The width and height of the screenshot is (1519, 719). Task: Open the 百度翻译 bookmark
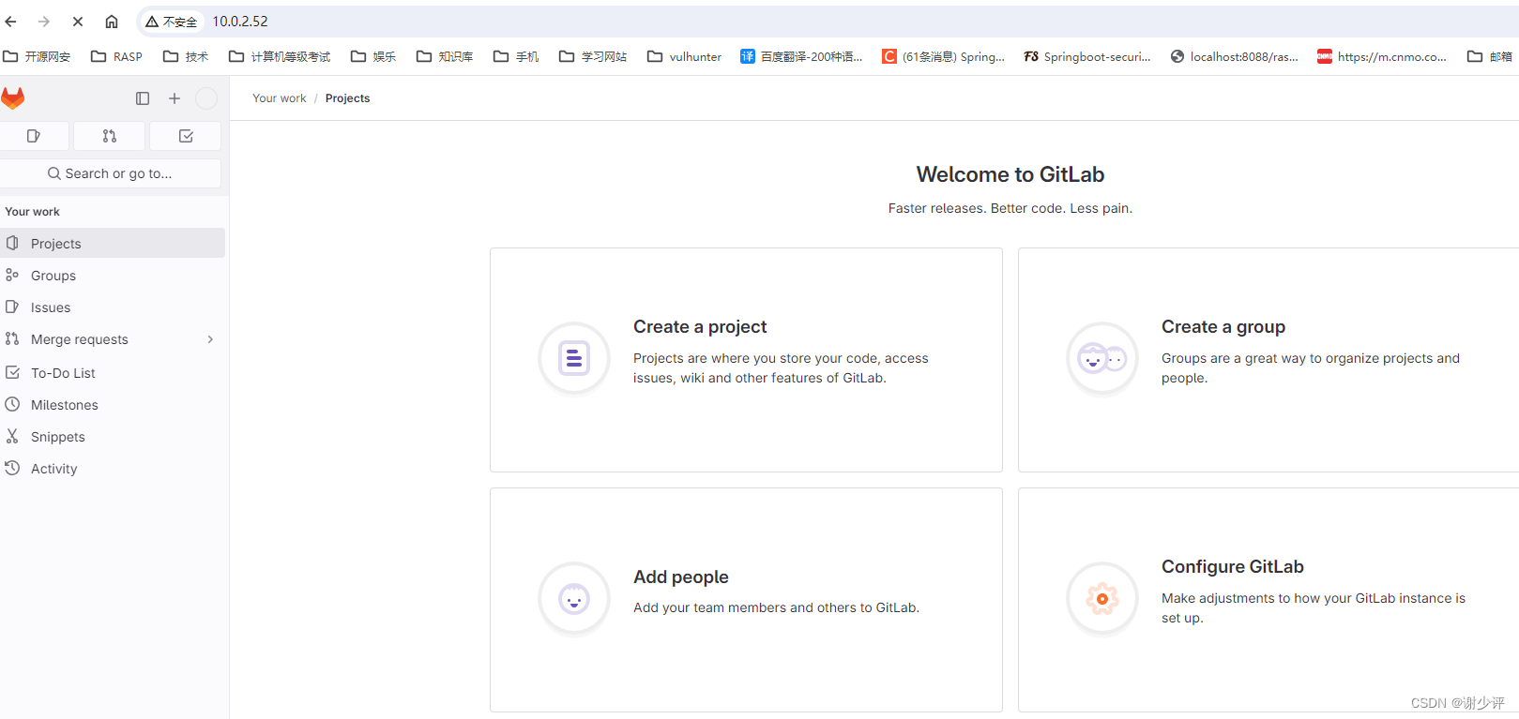[801, 56]
